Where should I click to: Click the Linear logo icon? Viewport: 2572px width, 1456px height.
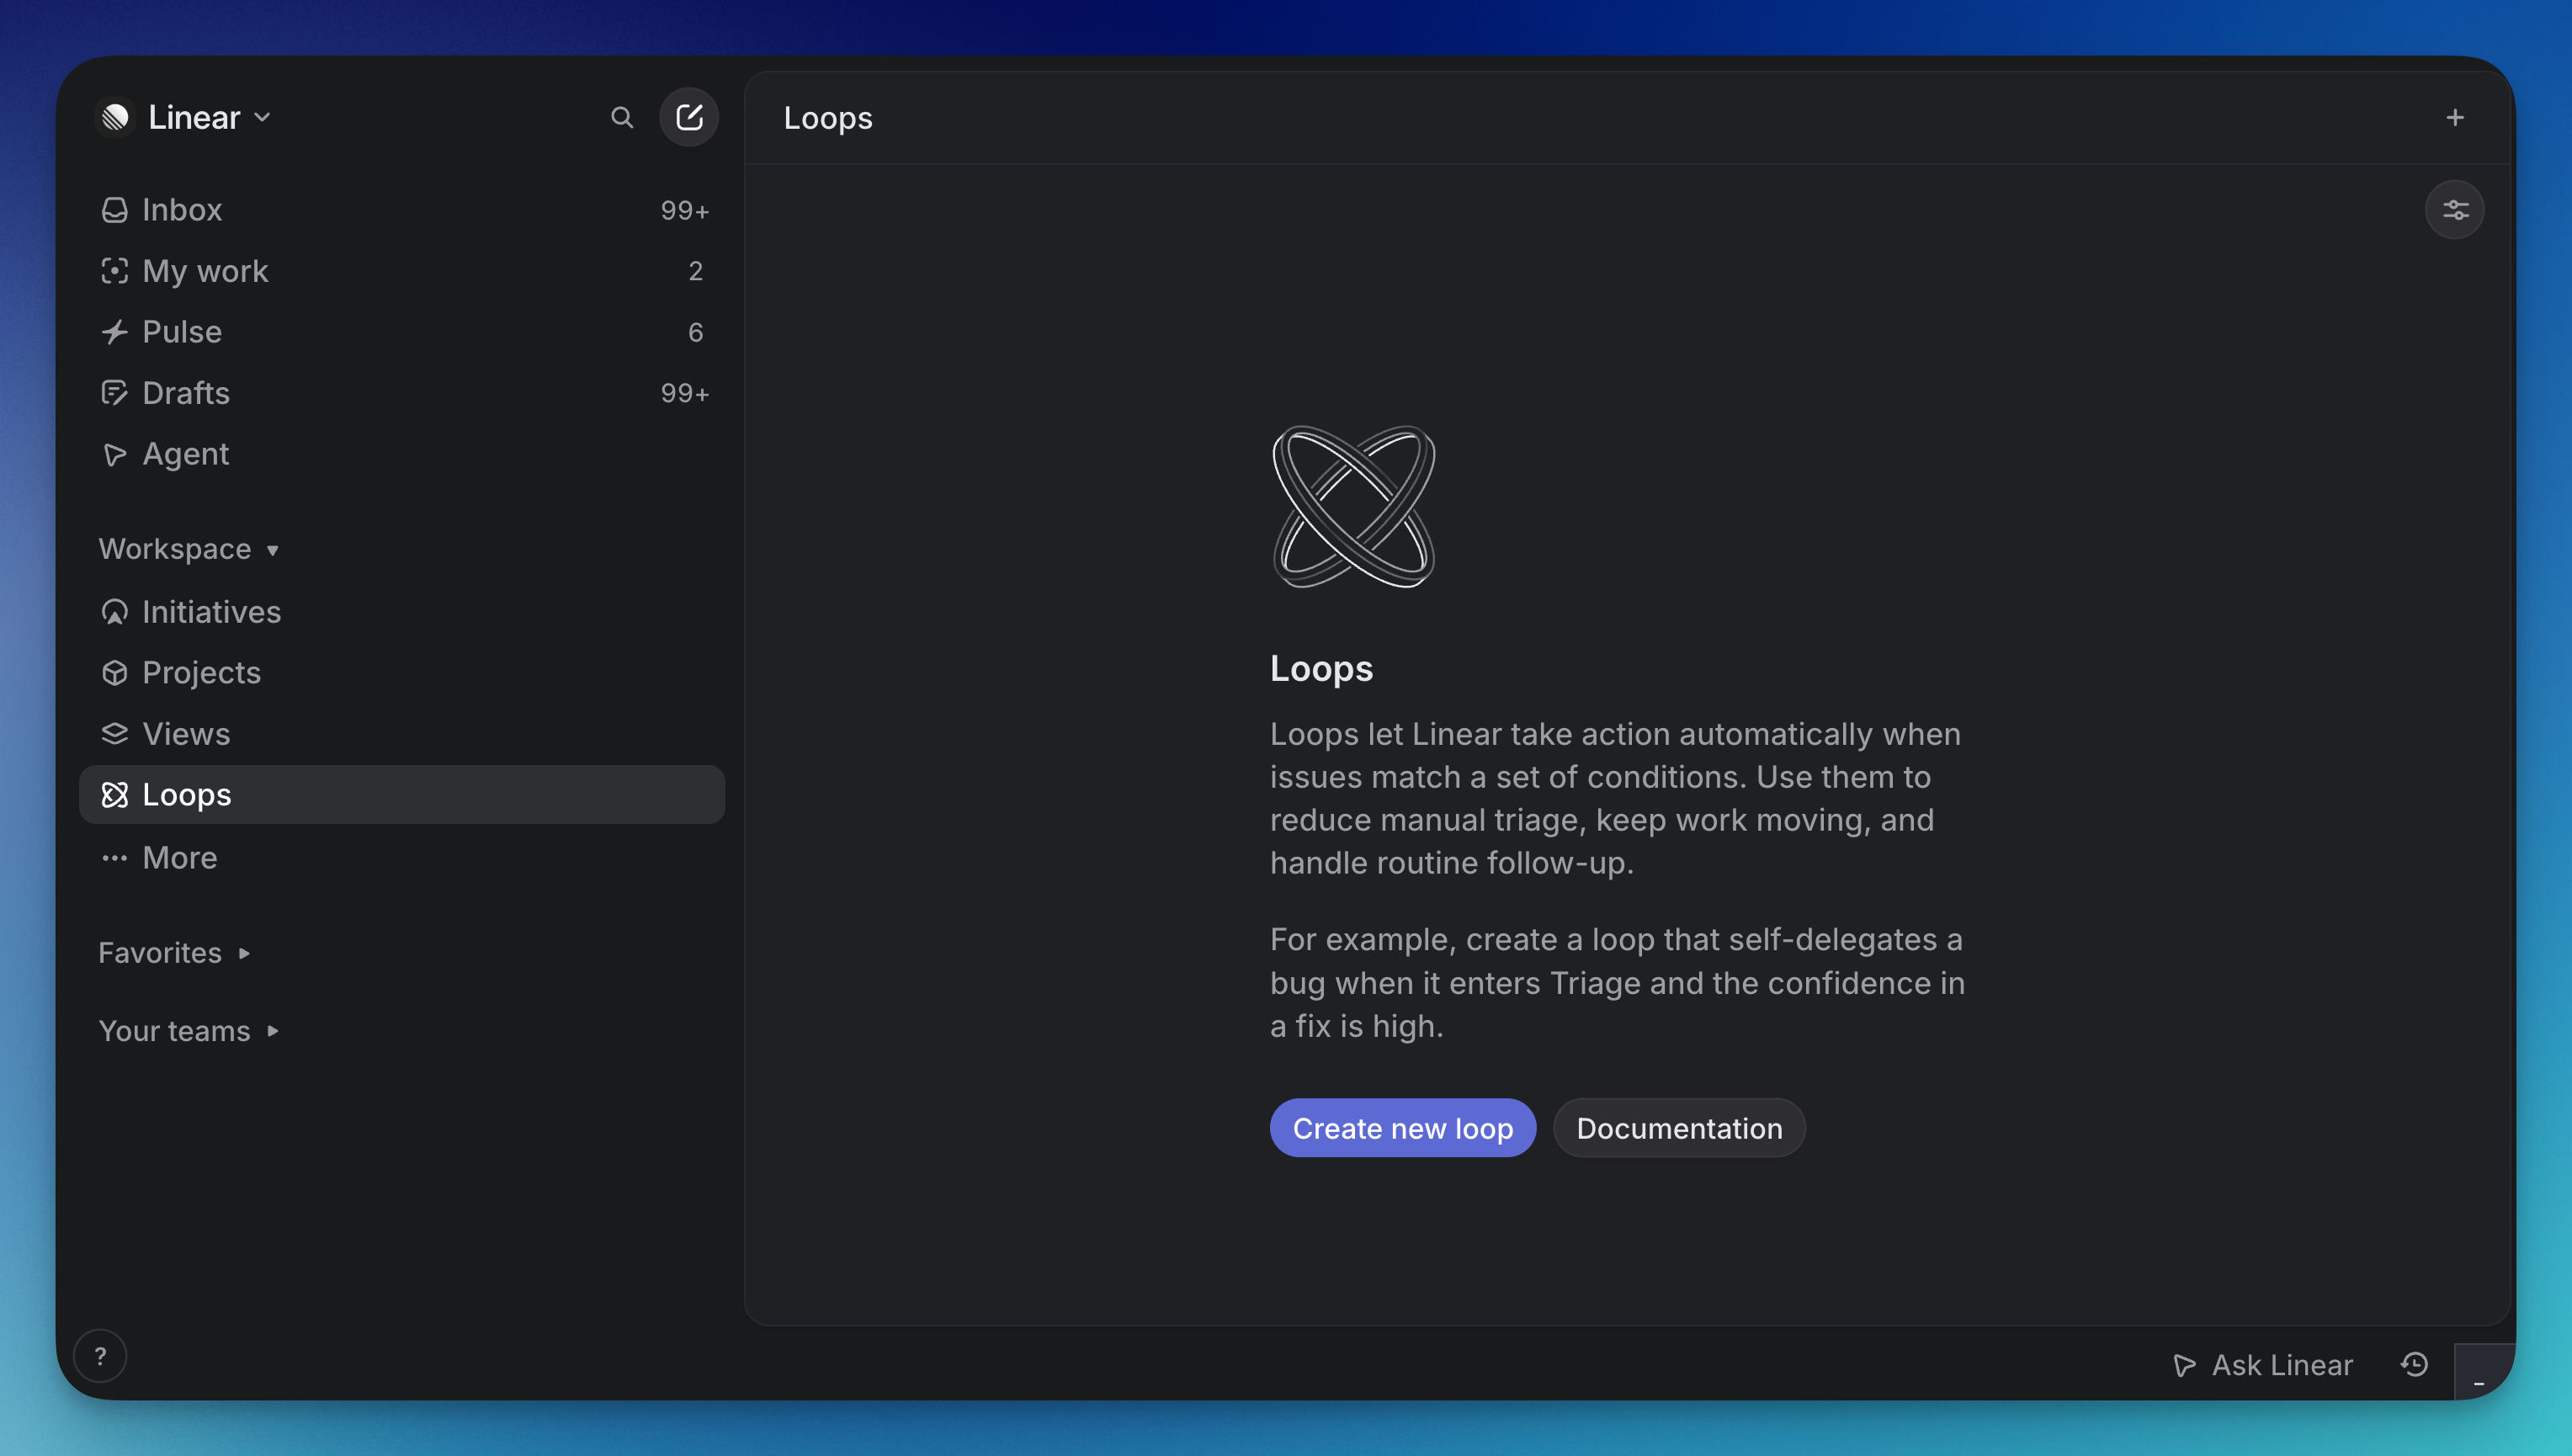(115, 118)
